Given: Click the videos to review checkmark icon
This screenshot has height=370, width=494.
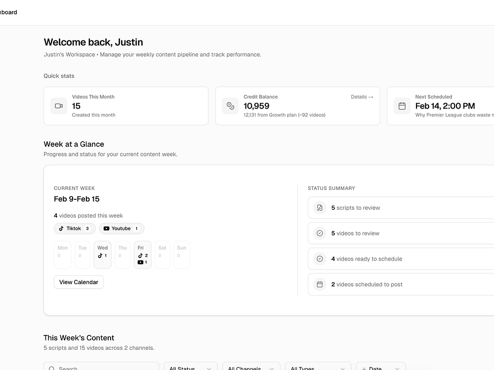Looking at the screenshot, I should click(320, 233).
